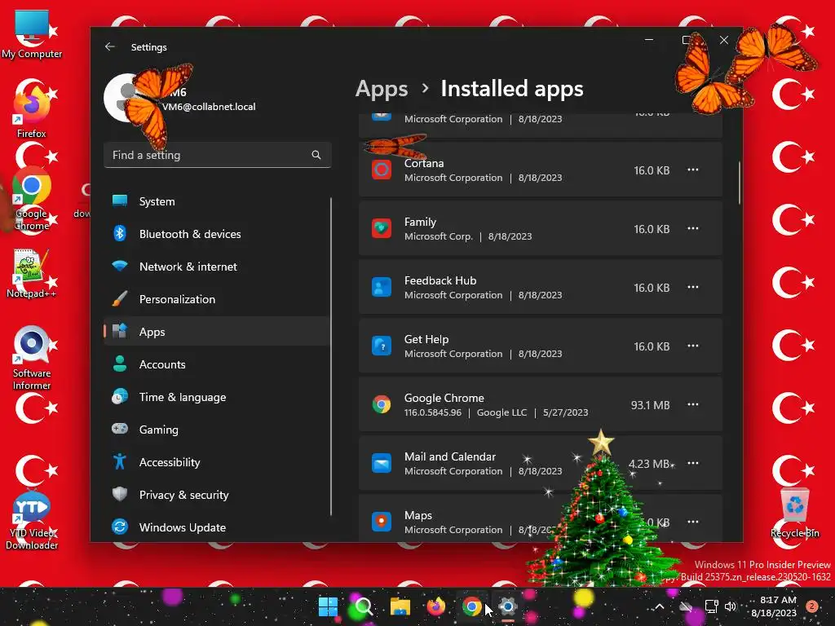Open Bluetooth & devices settings

(x=217, y=234)
